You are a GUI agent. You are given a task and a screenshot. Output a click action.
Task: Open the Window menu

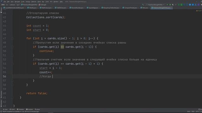tap(56, 2)
